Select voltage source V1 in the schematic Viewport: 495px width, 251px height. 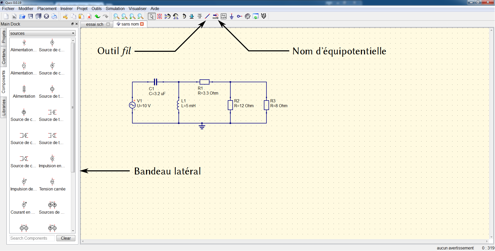click(x=132, y=105)
